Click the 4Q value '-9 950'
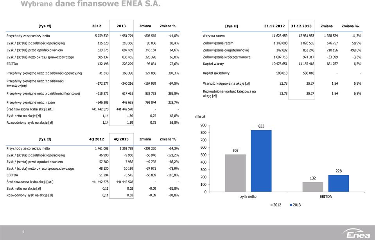Viewport: 375px width, 240px height. click(128, 155)
